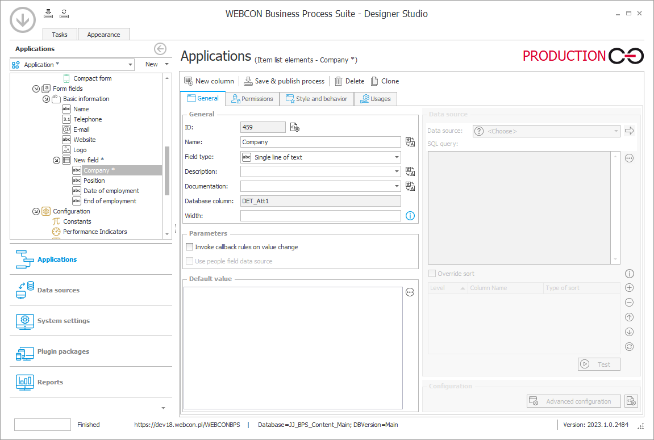The width and height of the screenshot is (654, 440).
Task: Click Advanced configuration button
Action: coord(574,401)
